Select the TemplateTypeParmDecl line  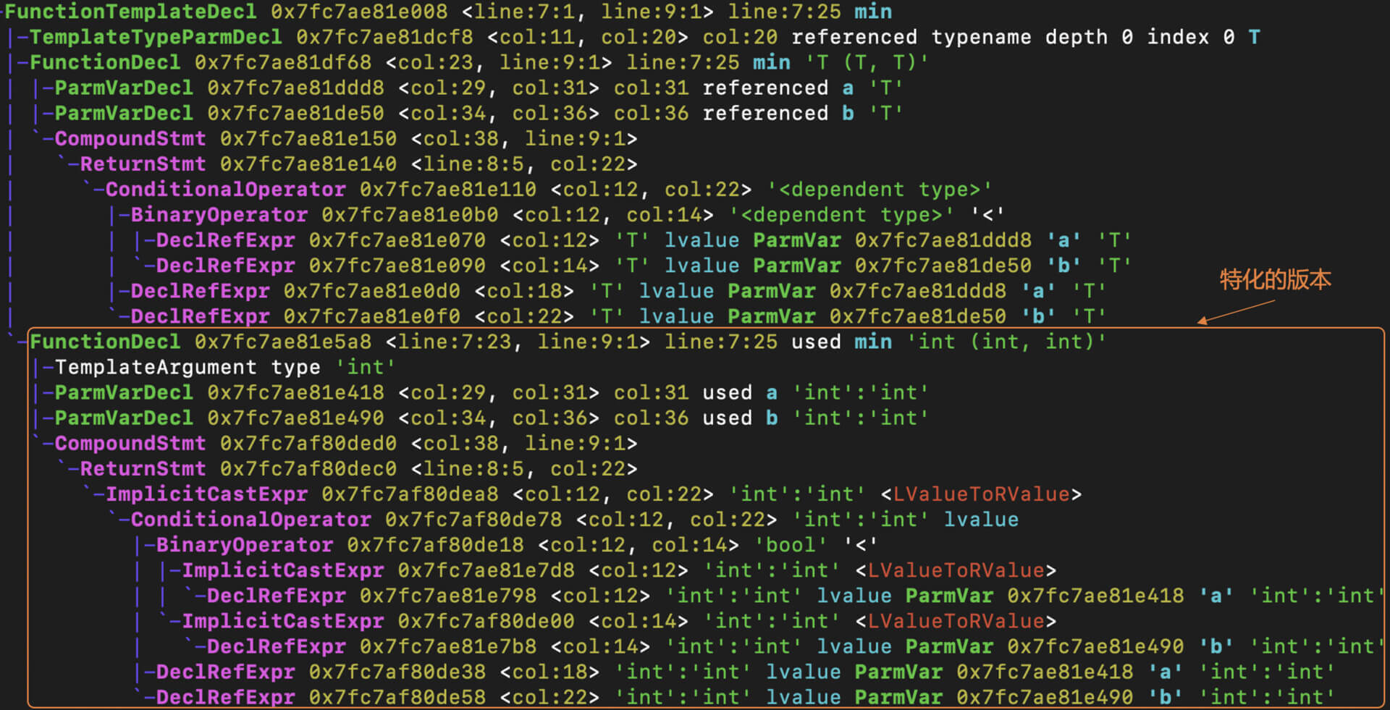click(x=156, y=37)
